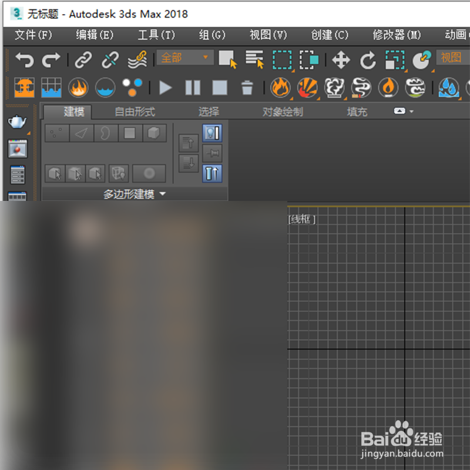Open the Rendered Frame Window icon

click(x=18, y=149)
